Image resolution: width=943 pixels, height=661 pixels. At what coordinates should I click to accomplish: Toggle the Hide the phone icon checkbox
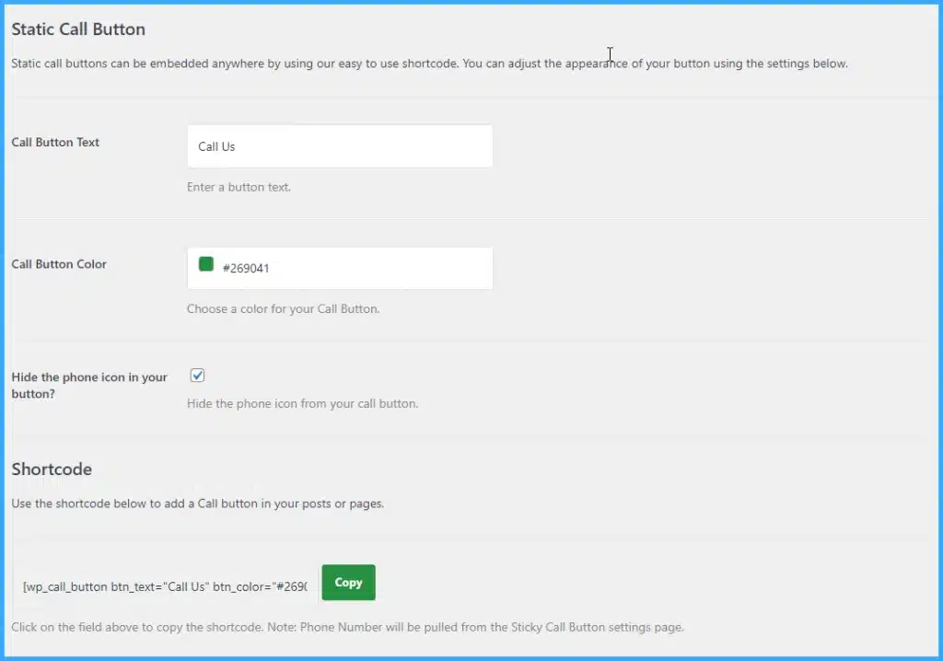click(x=197, y=376)
